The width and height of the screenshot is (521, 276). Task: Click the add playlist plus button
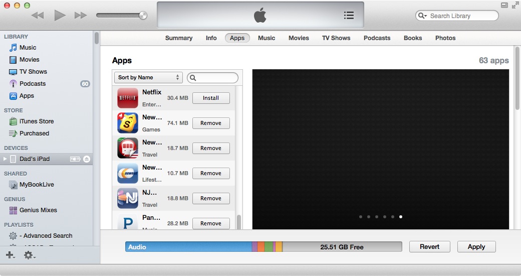(10, 255)
